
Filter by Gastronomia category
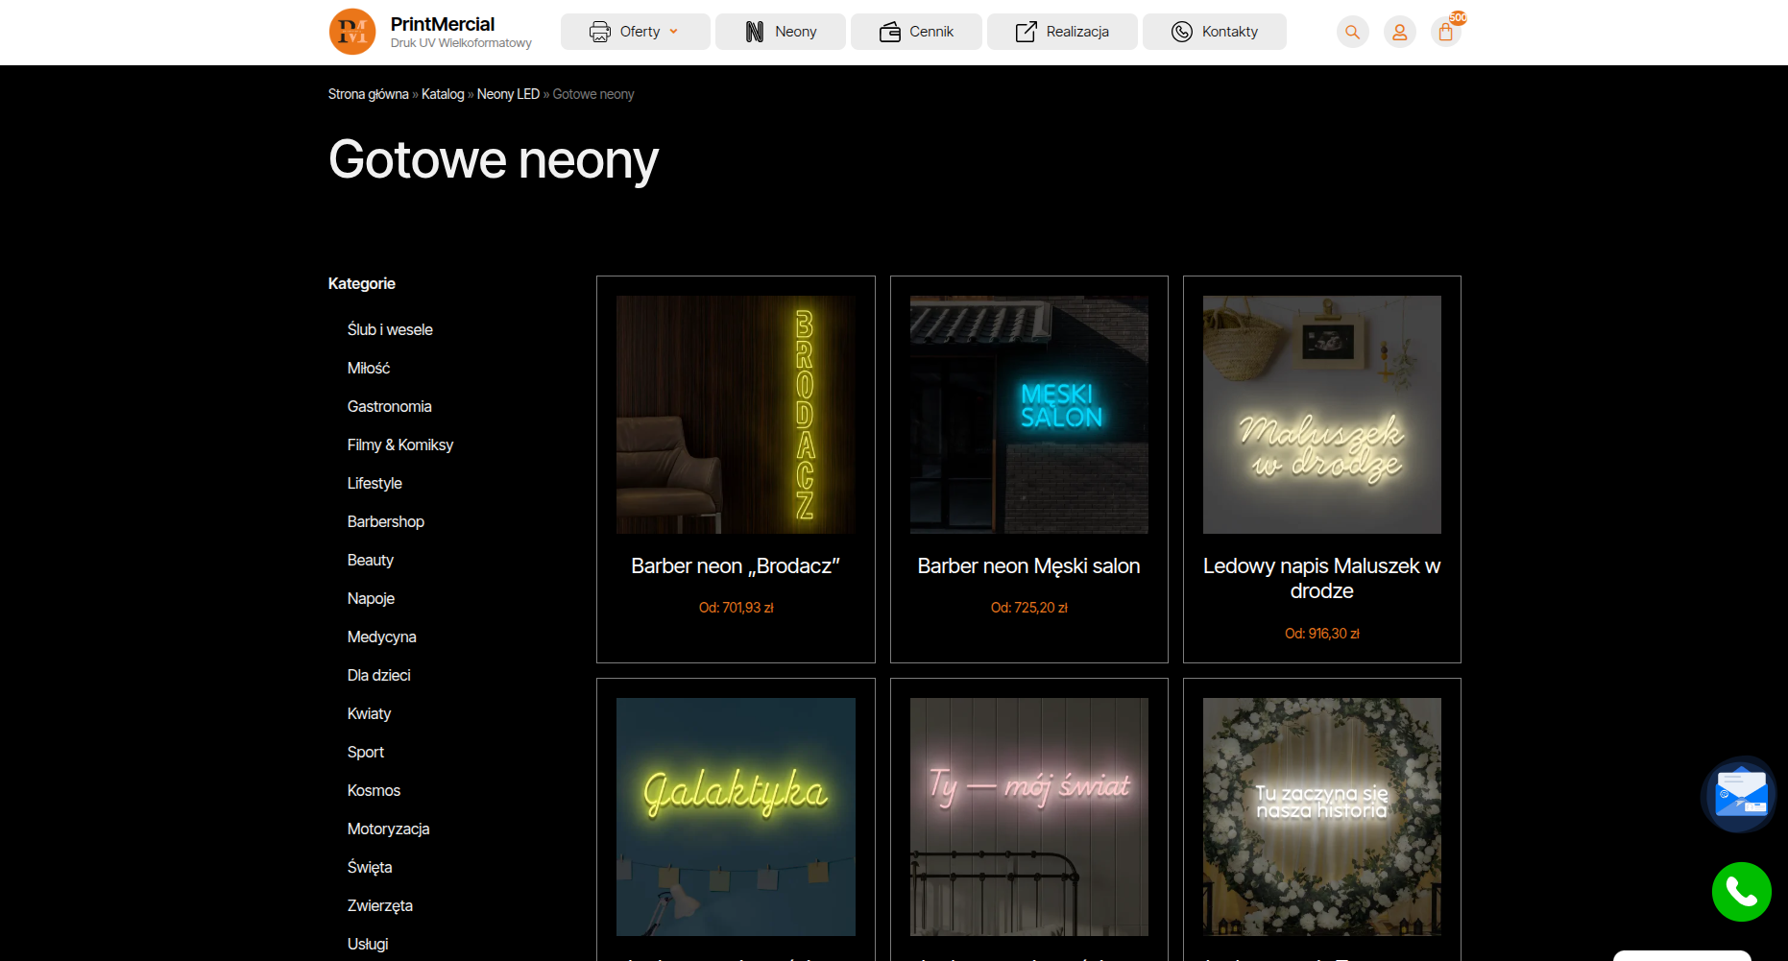[x=389, y=406]
